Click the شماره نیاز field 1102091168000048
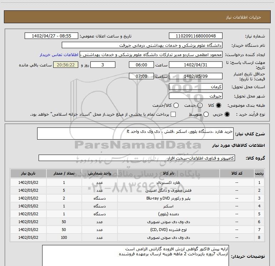Viewport: 275px width, 266px height. click(196, 36)
